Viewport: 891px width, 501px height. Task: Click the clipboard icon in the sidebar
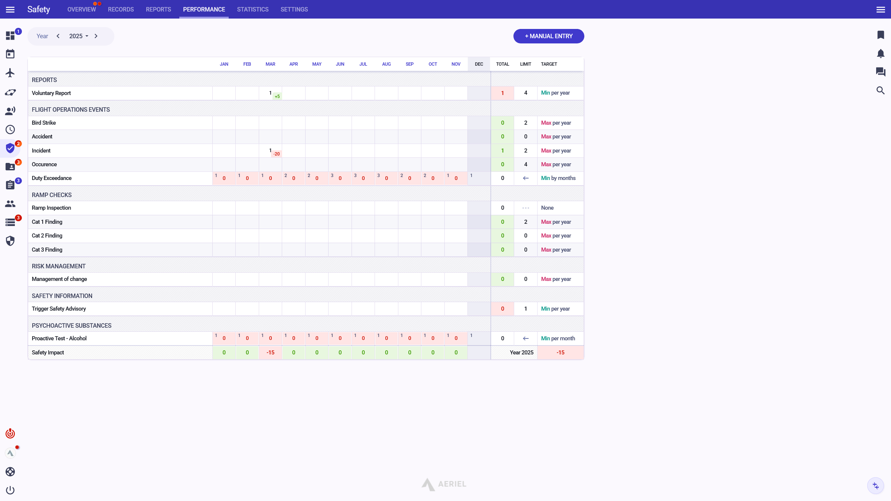(x=10, y=185)
